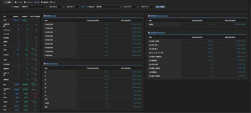The width and height of the screenshot is (251, 113).
Task: Select the TSR radio option
Action: point(35,2)
